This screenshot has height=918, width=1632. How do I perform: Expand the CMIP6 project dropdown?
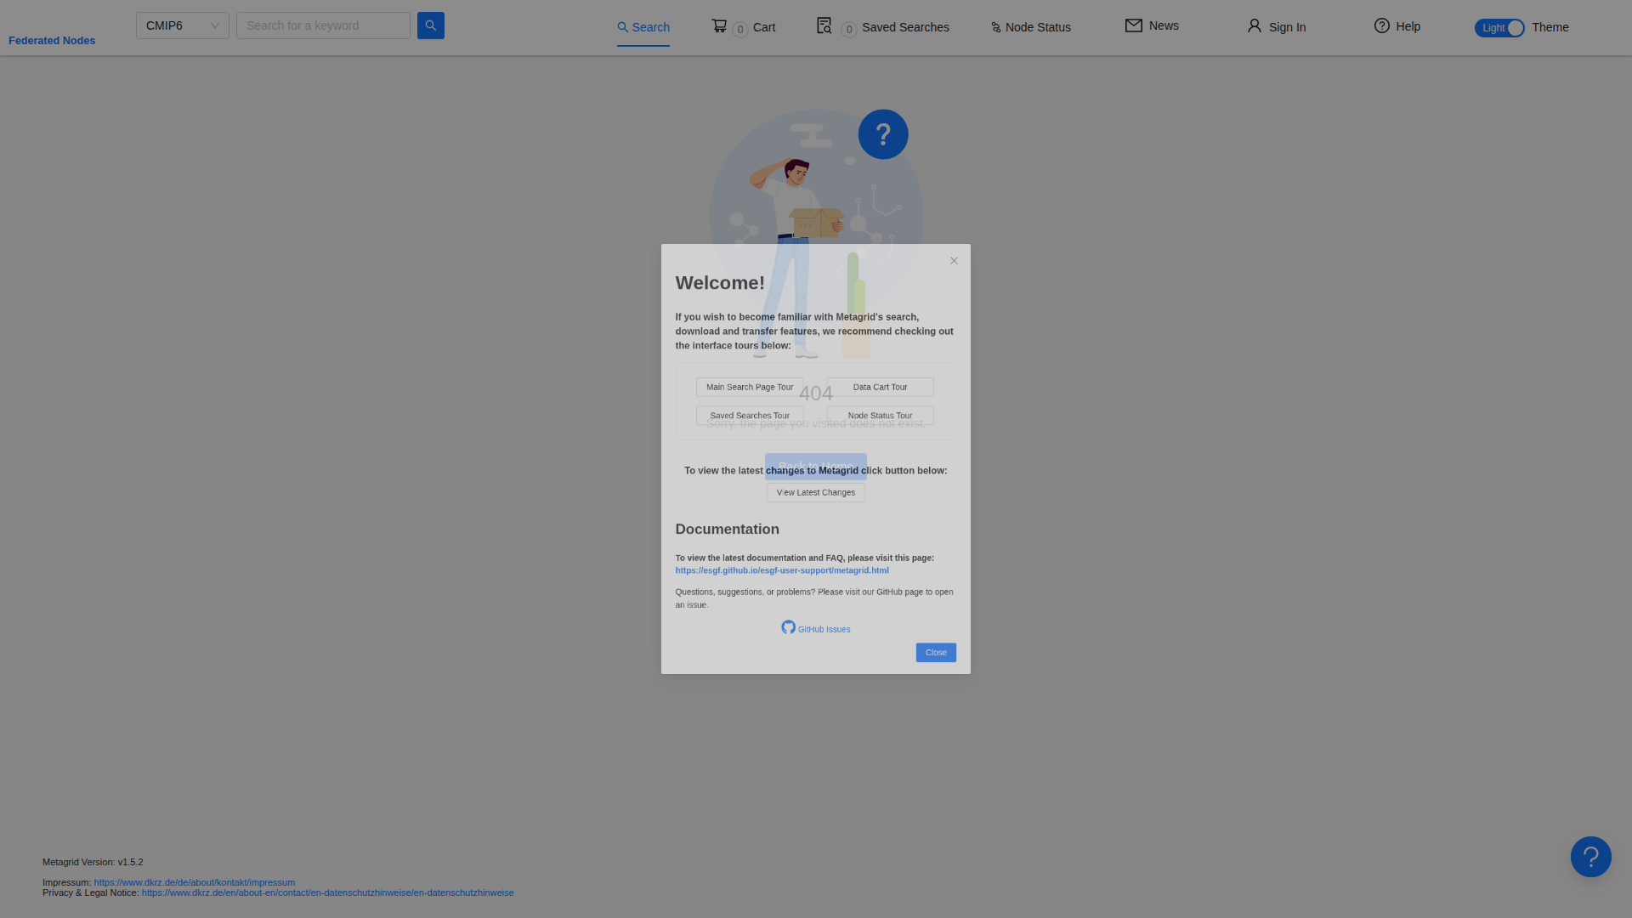point(183,25)
